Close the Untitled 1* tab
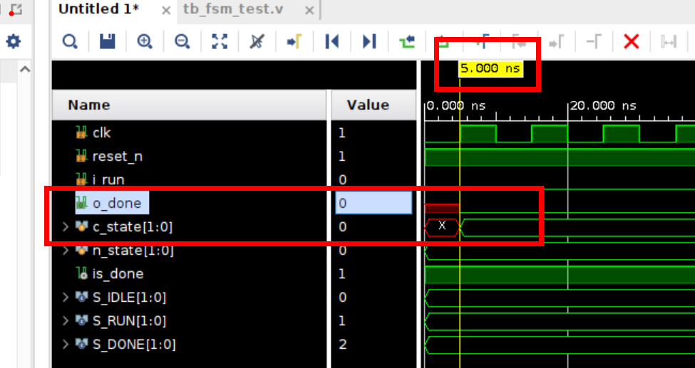This screenshot has width=695, height=368. 166,10
